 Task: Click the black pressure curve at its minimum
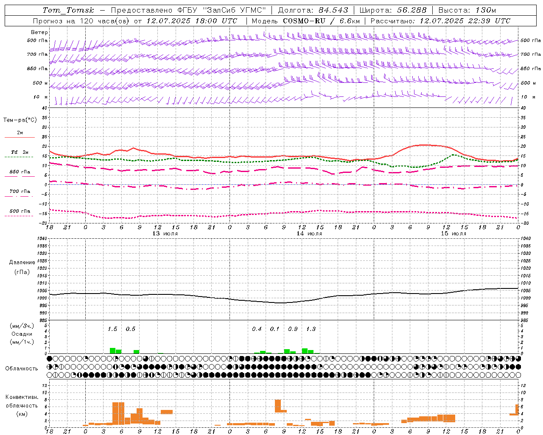click(281, 303)
